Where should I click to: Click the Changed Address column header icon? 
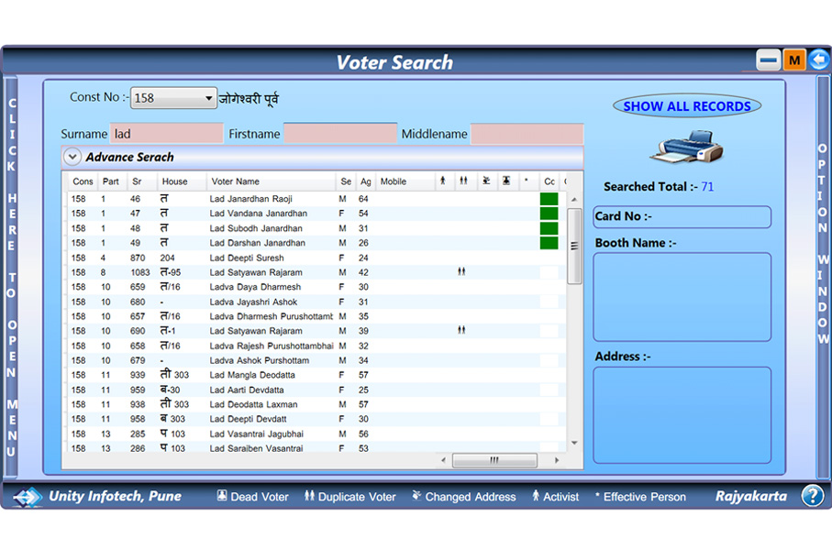[x=485, y=181]
